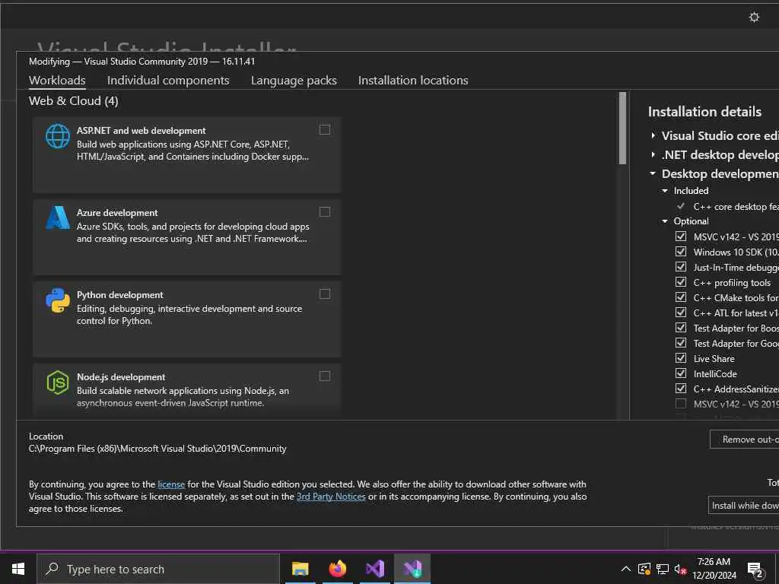Image resolution: width=779 pixels, height=584 pixels.
Task: Uncheck the checked MSVC v142 component
Action: click(x=681, y=236)
